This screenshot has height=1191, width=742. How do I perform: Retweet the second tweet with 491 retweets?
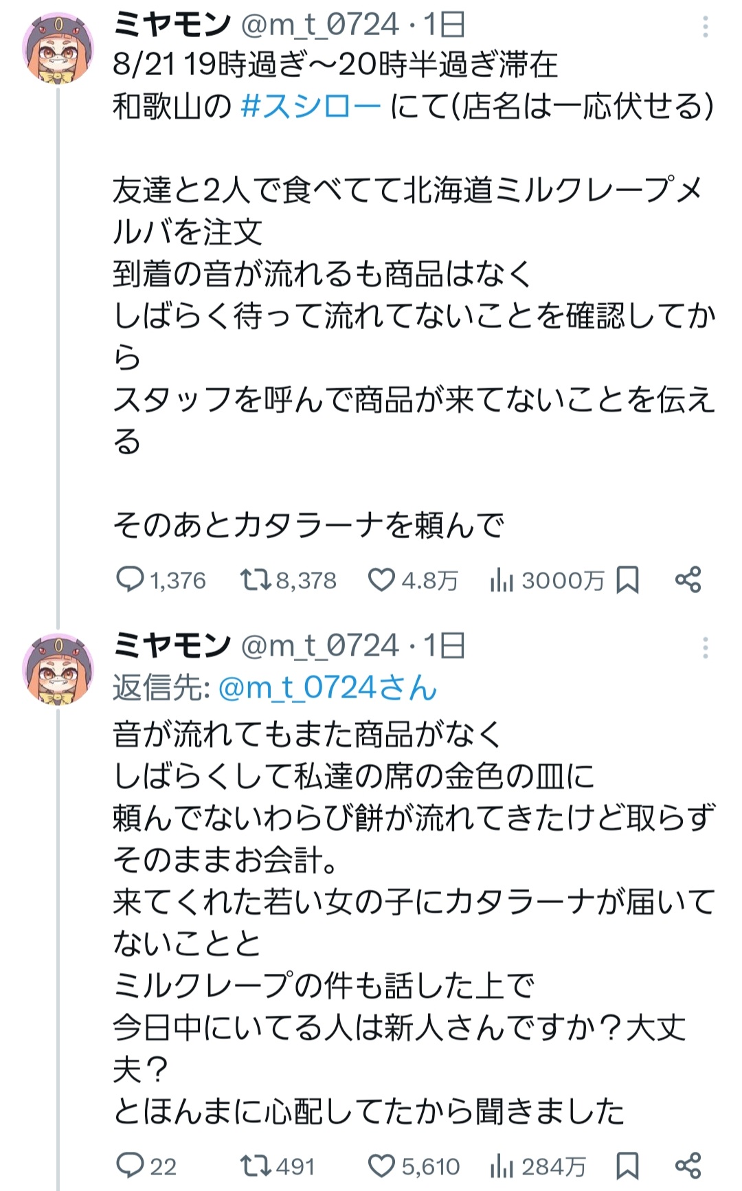point(255,1166)
